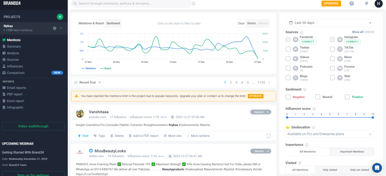Click the mentions search input field
Image resolution: width=386 pixels, height=176 pixels.
point(131,4)
